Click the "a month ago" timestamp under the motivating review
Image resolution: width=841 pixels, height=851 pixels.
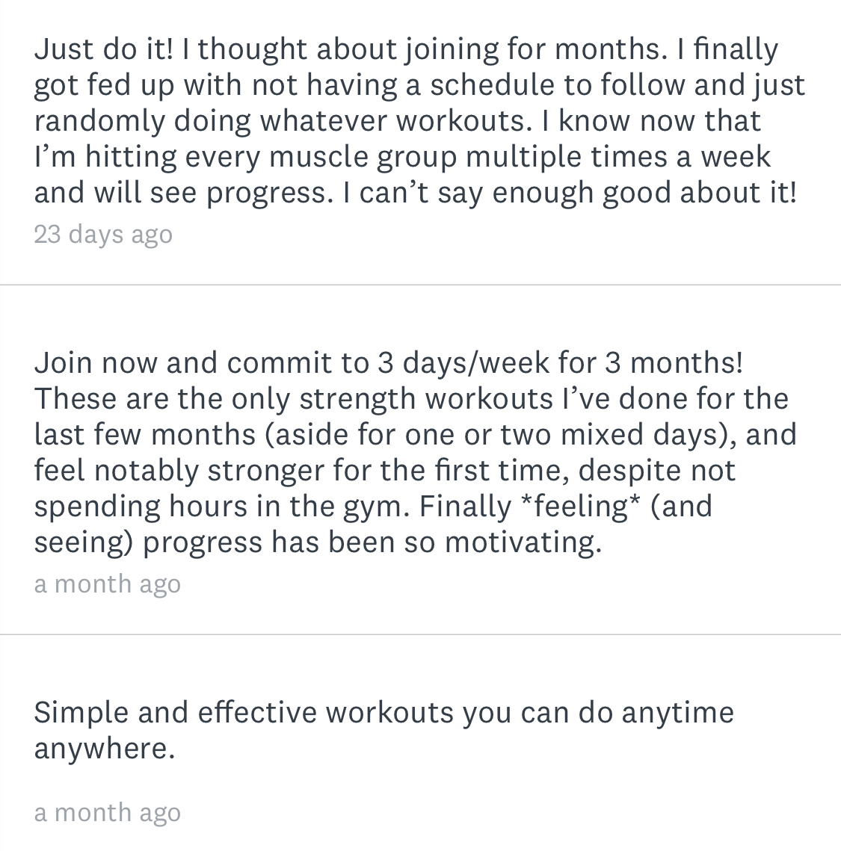(x=107, y=584)
